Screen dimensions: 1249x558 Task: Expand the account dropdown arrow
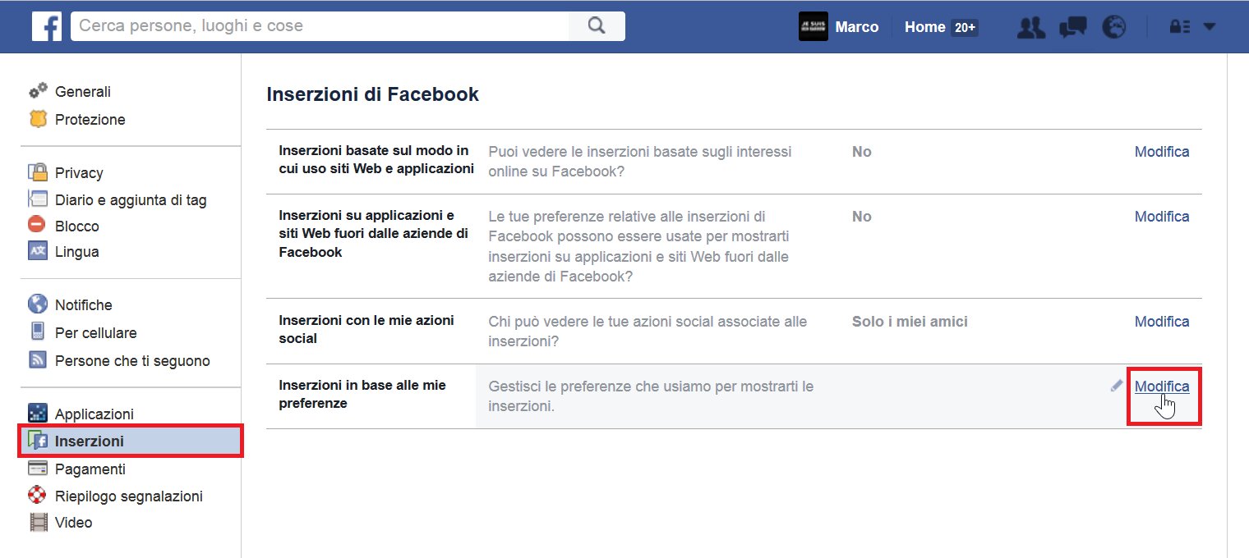1209,26
